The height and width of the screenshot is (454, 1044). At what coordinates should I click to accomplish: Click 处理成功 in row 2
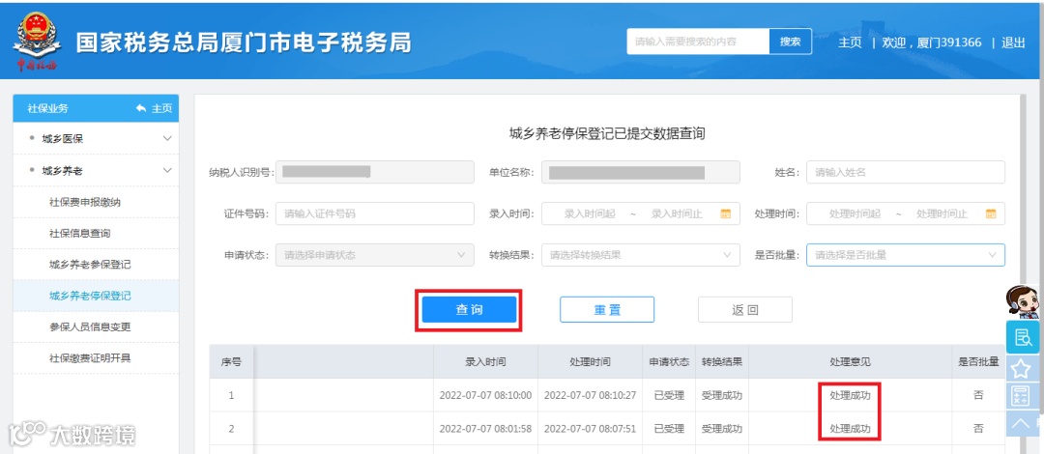(850, 428)
